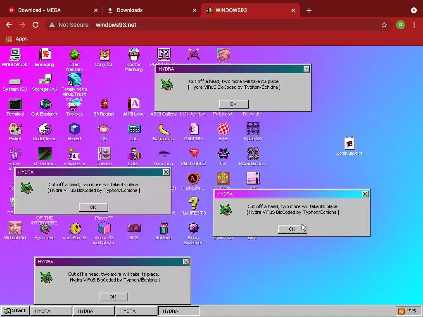Open the System (C:) drive

(15, 84)
